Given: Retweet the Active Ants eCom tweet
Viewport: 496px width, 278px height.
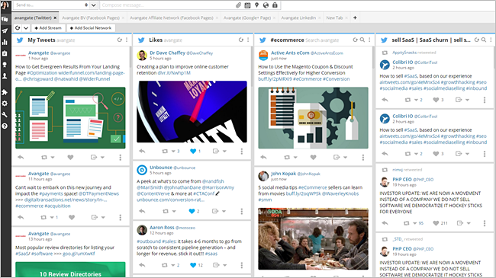Looking at the screenshot, I should coord(287,157).
